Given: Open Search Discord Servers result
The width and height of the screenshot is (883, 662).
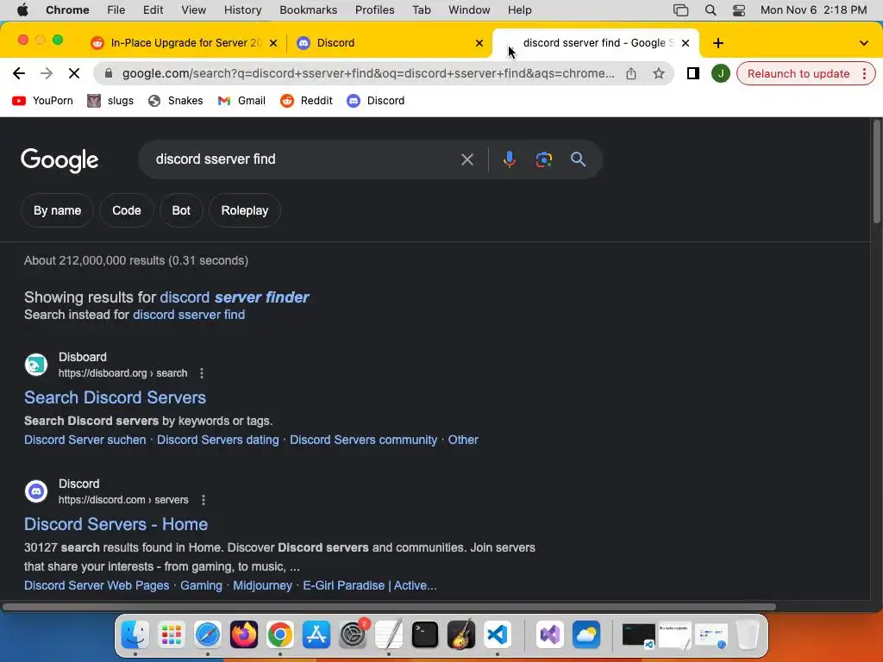Looking at the screenshot, I should 115,397.
